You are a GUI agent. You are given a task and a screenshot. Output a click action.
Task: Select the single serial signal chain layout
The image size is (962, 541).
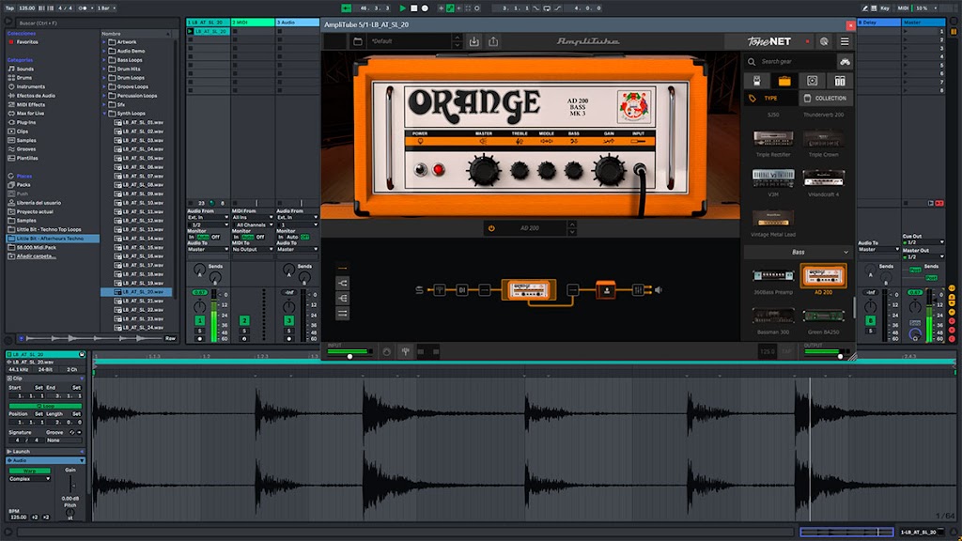tap(343, 268)
